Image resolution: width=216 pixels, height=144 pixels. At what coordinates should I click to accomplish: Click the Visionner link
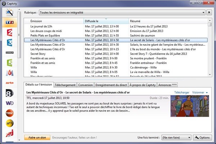tap(198, 93)
